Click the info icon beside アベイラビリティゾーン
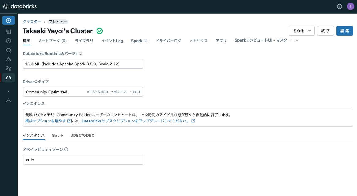Image resolution: width=357 pixels, height=196 pixels. pyautogui.click(x=66, y=149)
